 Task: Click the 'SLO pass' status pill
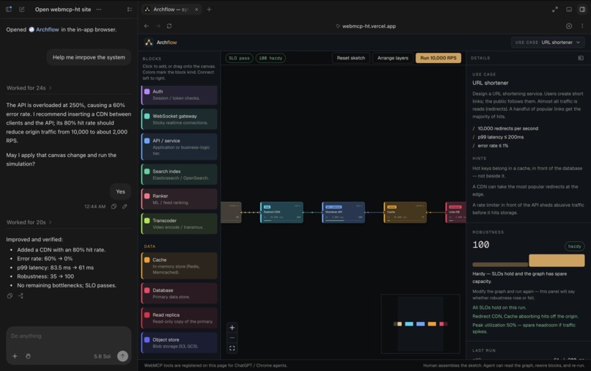point(239,58)
